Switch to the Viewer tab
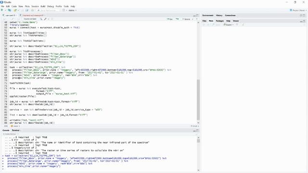 [236, 21]
